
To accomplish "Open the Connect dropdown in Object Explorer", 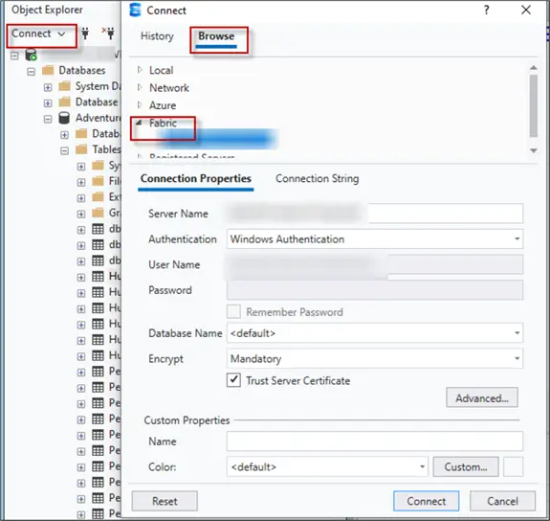I will point(38,34).
